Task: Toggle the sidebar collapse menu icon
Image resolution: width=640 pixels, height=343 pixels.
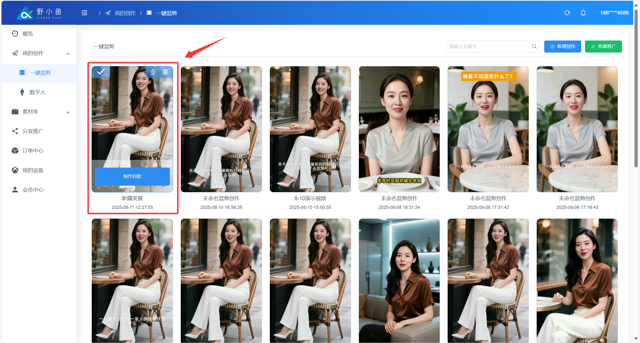Action: point(84,13)
